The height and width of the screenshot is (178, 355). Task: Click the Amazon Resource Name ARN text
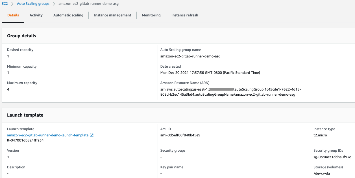tap(230, 92)
